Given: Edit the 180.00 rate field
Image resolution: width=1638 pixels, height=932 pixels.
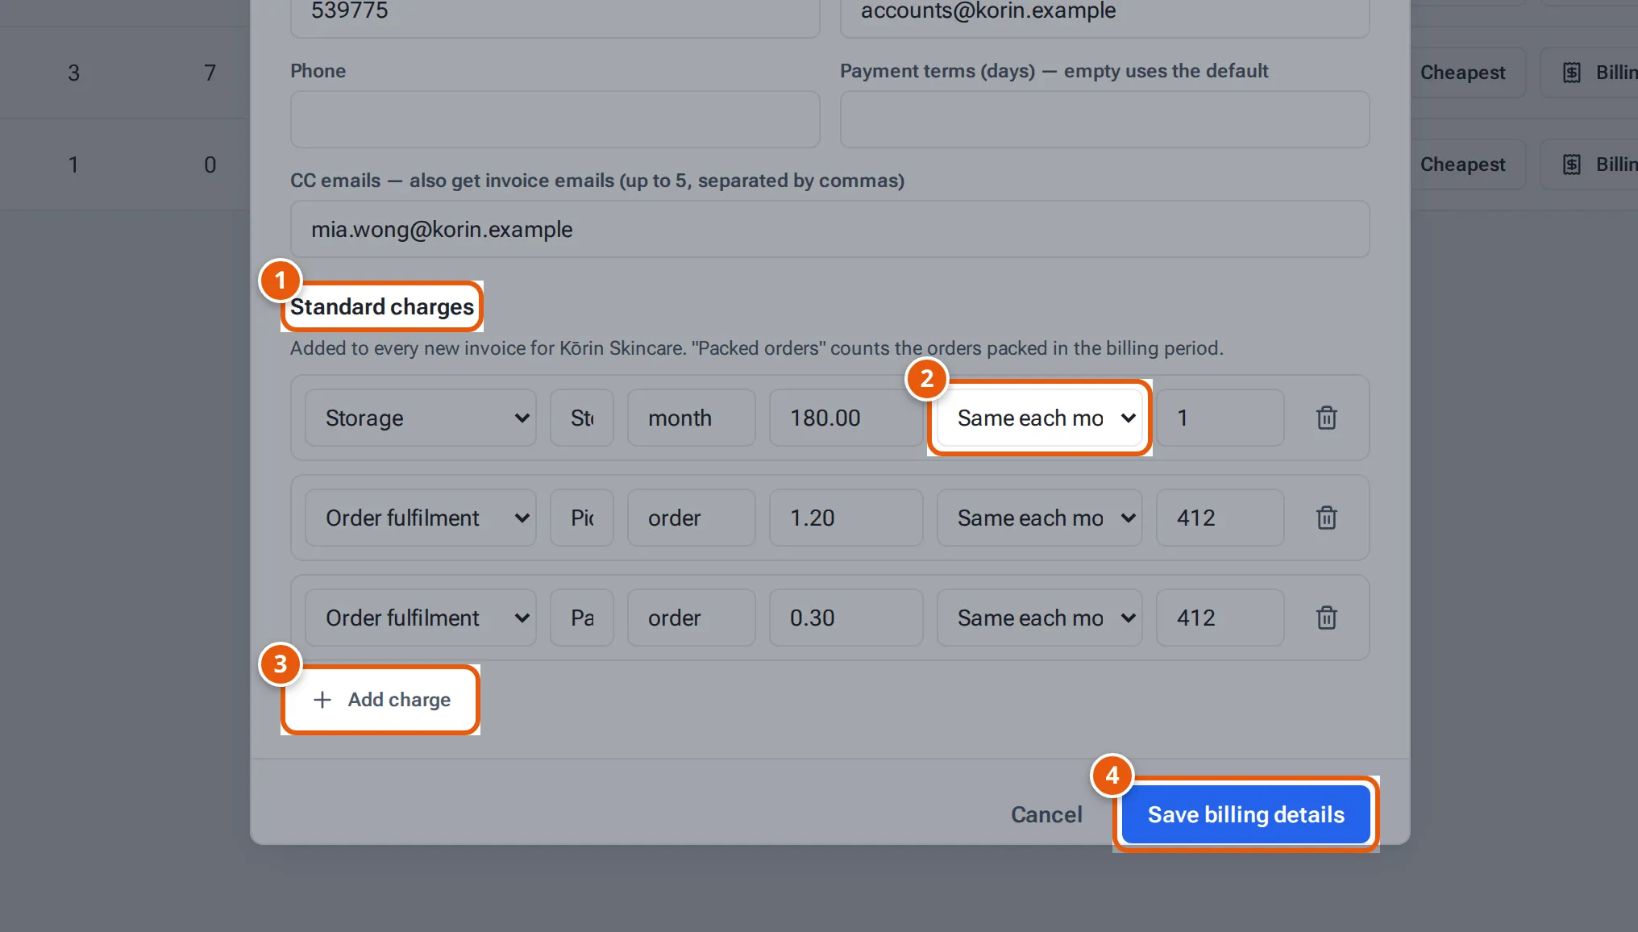Looking at the screenshot, I should coord(846,418).
